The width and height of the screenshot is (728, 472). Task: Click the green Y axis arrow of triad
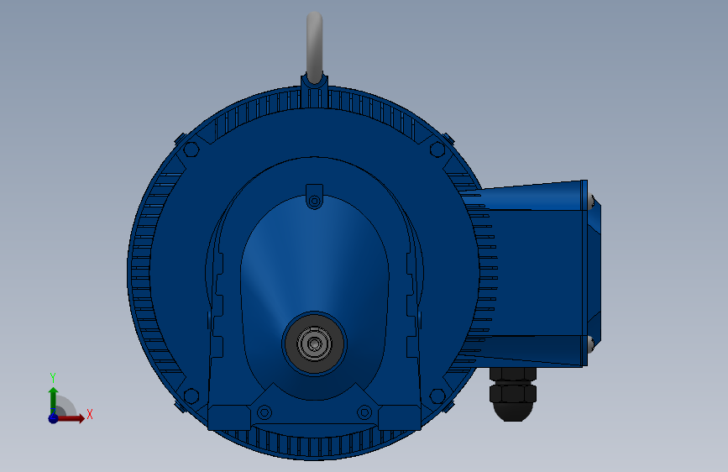(x=53, y=400)
